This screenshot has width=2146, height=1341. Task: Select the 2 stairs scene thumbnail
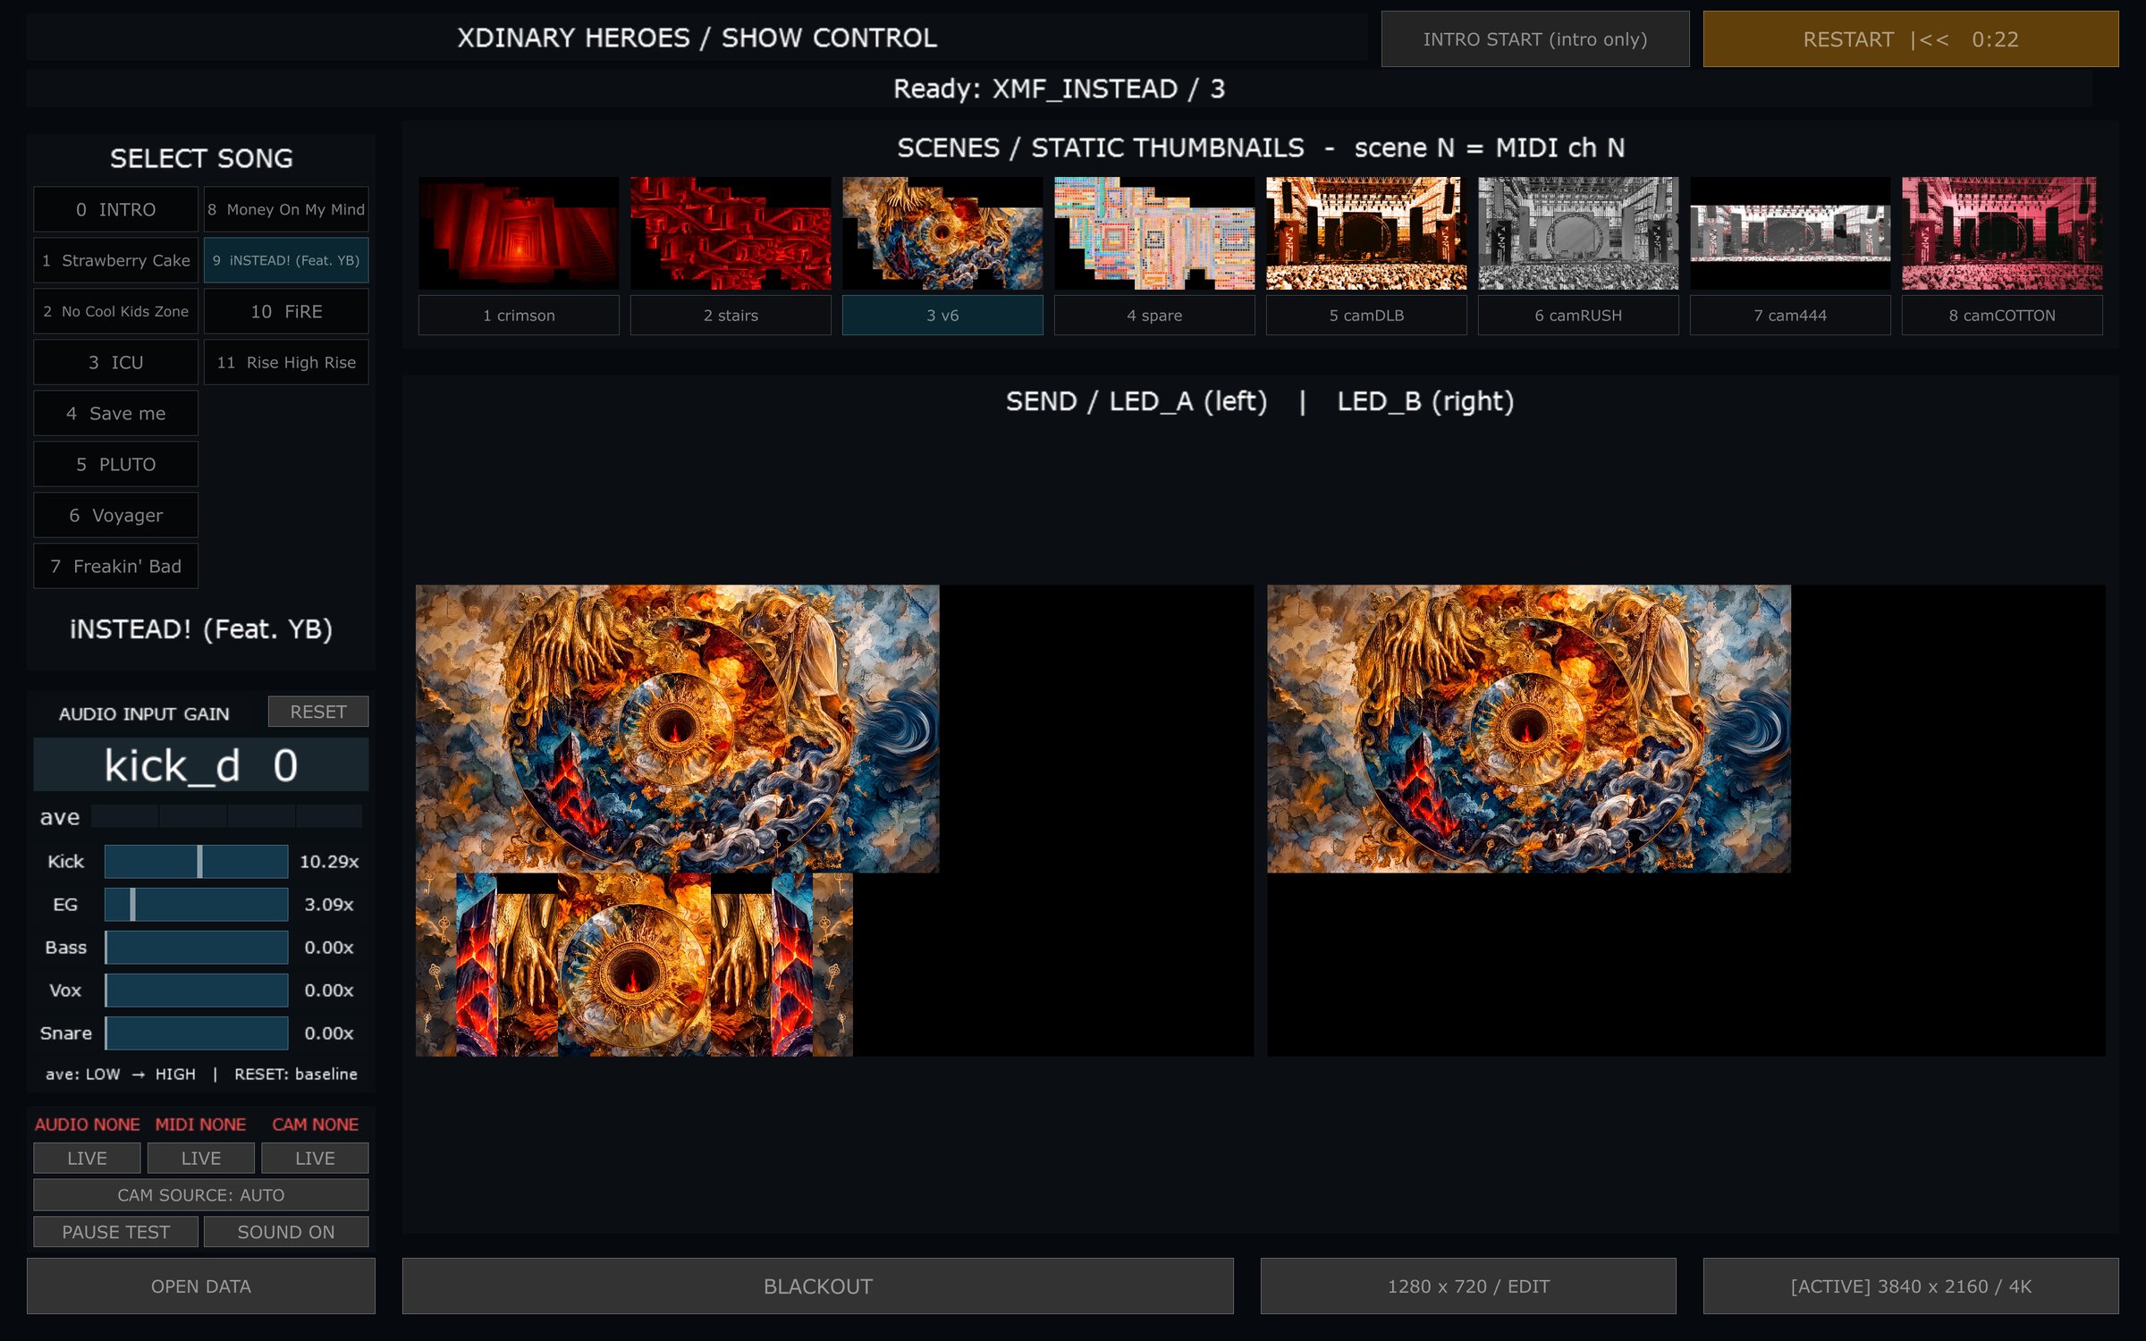731,233
